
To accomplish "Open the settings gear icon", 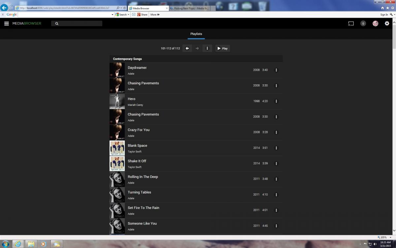I will coord(387,23).
